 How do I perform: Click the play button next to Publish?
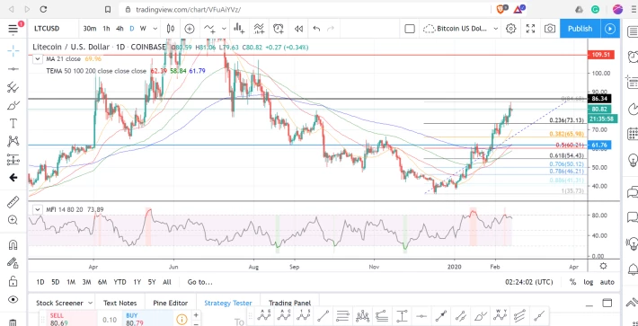point(610,29)
